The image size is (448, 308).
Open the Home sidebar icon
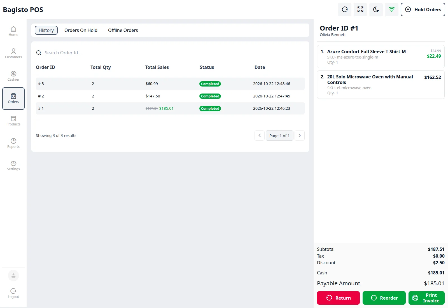pos(13,31)
